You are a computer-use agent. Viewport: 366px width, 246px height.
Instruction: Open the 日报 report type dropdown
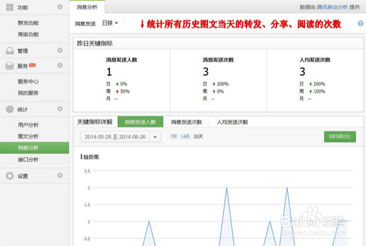point(110,23)
